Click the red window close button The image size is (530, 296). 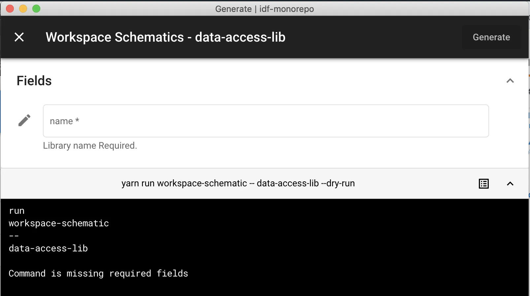click(10, 9)
